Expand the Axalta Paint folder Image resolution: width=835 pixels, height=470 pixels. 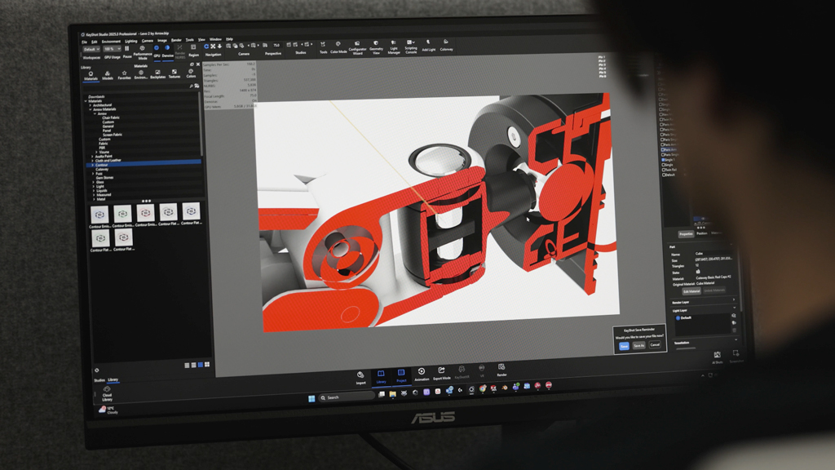coord(93,156)
